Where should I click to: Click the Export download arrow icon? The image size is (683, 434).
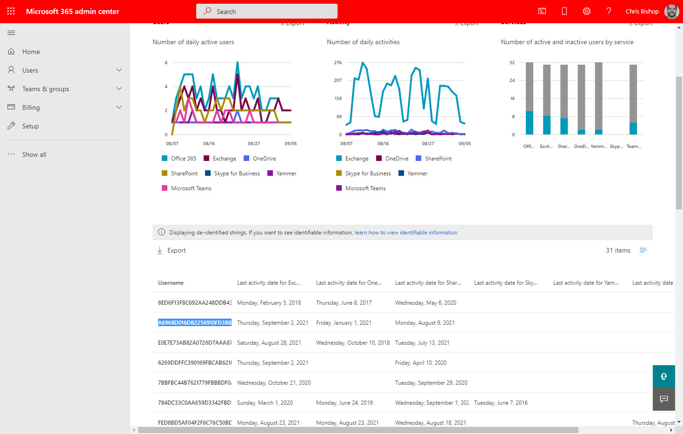tap(159, 250)
